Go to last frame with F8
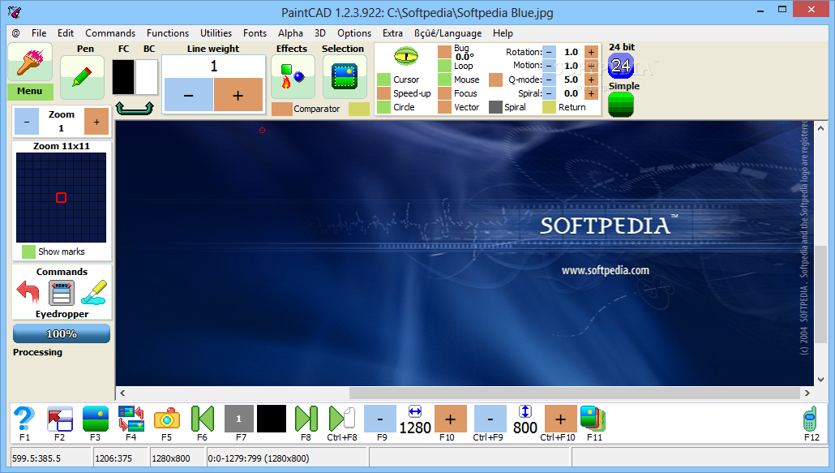 click(306, 419)
